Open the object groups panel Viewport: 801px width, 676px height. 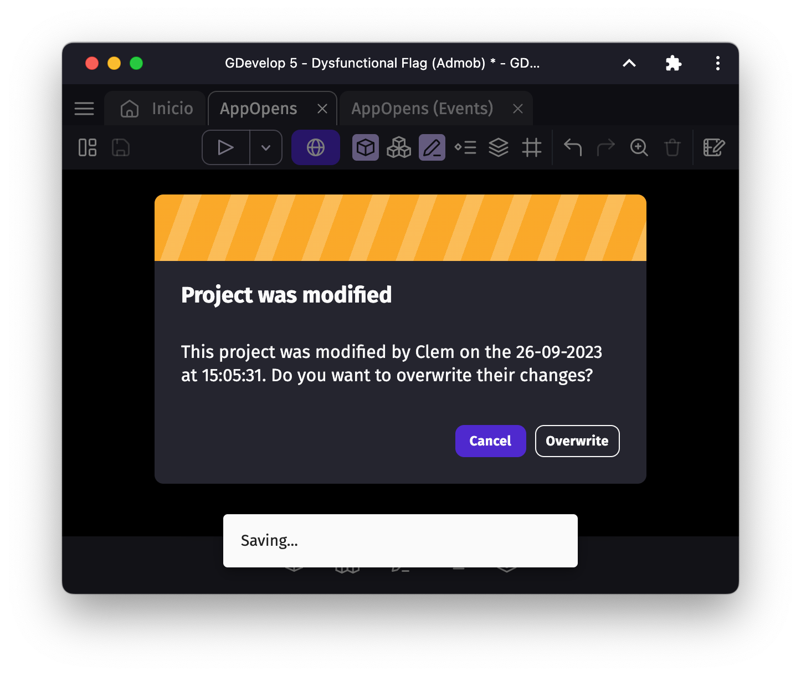399,148
